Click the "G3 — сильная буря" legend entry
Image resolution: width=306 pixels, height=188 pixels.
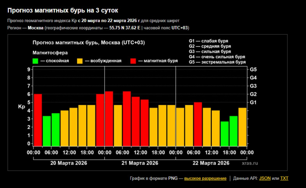pos(210,51)
